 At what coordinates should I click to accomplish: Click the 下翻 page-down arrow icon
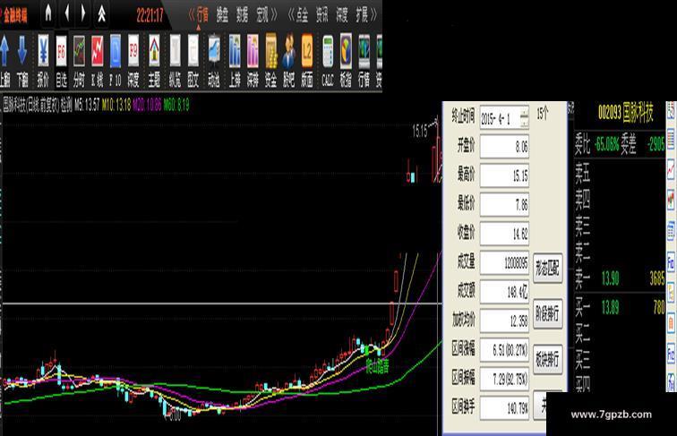click(22, 51)
